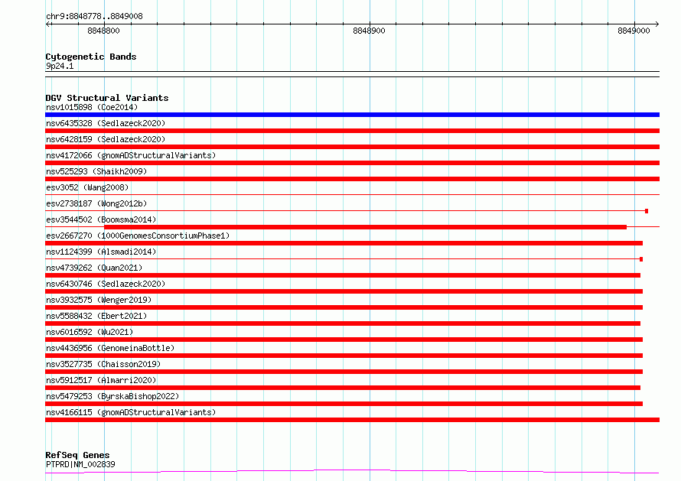
Task: Open nsv4172066 (gnomADStructuralVariants) entry
Action: (131, 155)
